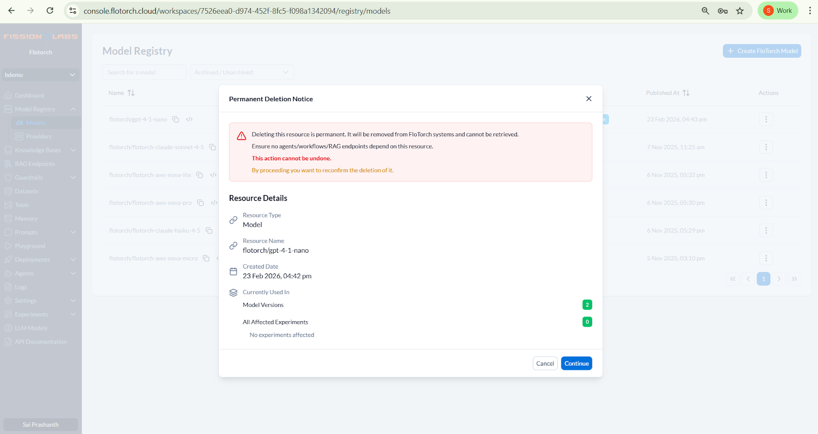Click the code icon for flotorch-aws-nova-lite
This screenshot has width=818, height=434.
tap(213, 175)
